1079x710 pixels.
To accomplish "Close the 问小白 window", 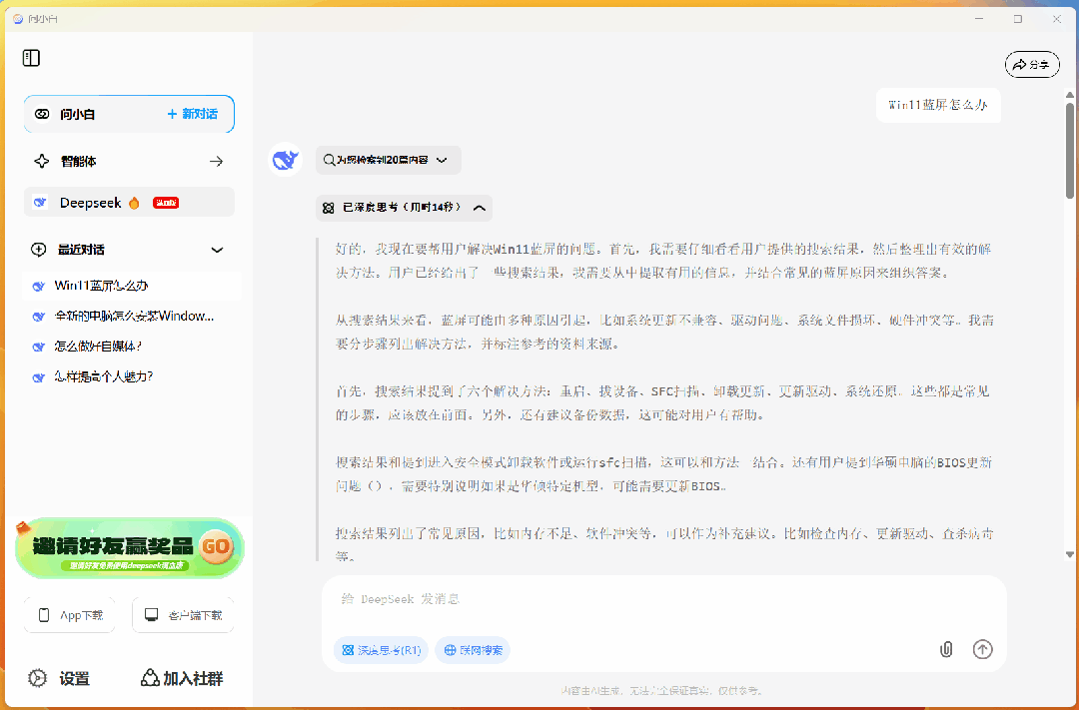I will 1057,19.
